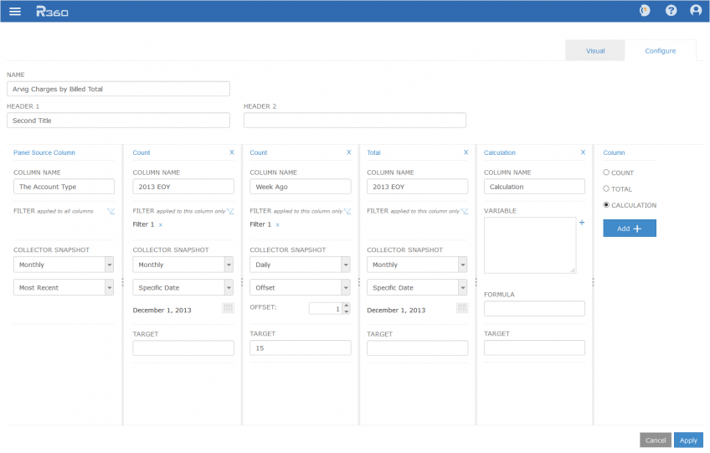Edit the 2013 EOY name in Total column
Image resolution: width=710 pixels, height=453 pixels.
(x=417, y=187)
